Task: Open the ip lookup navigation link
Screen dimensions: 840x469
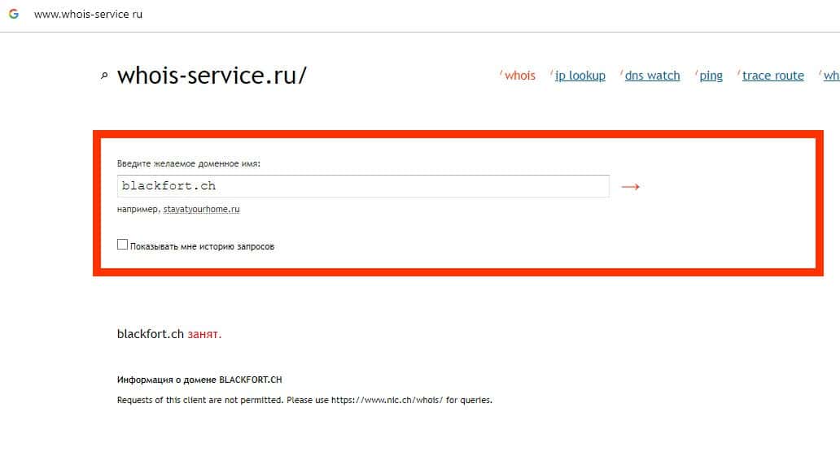Action: click(580, 76)
